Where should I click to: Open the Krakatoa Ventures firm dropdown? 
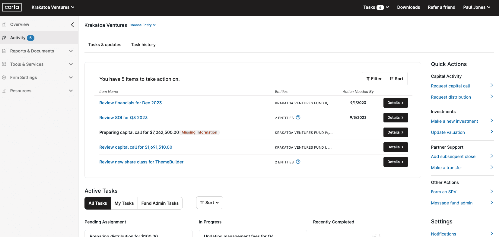[53, 7]
